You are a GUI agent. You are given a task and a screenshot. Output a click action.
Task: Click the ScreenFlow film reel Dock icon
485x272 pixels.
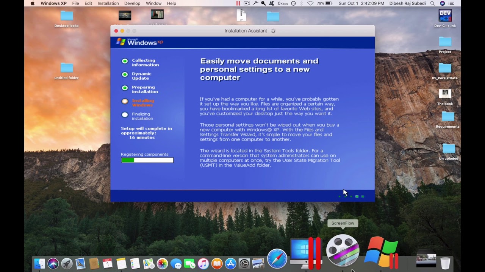343,250
